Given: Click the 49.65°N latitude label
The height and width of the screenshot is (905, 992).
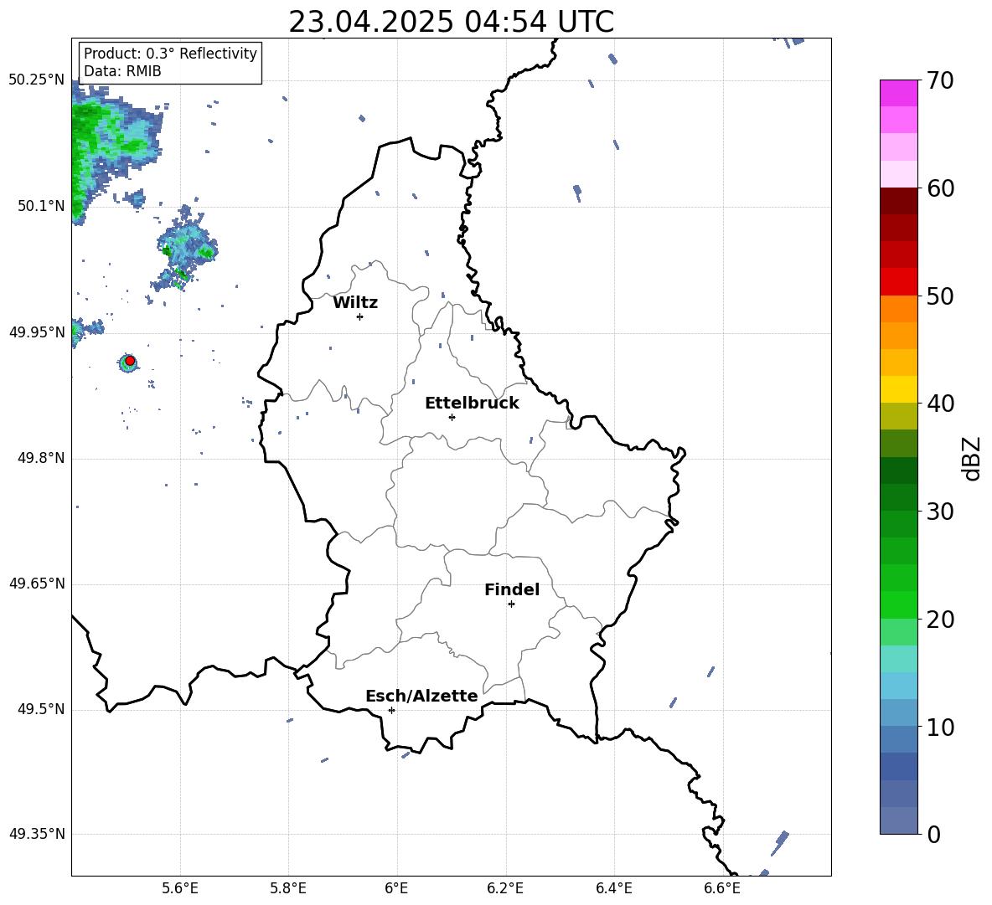Looking at the screenshot, I should point(37,584).
